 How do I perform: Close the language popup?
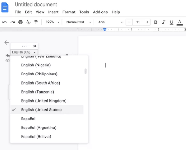[x=35, y=46]
